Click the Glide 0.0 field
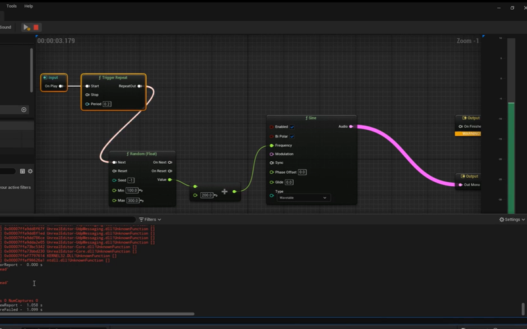Viewport: 527px width, 329px height. [289, 182]
